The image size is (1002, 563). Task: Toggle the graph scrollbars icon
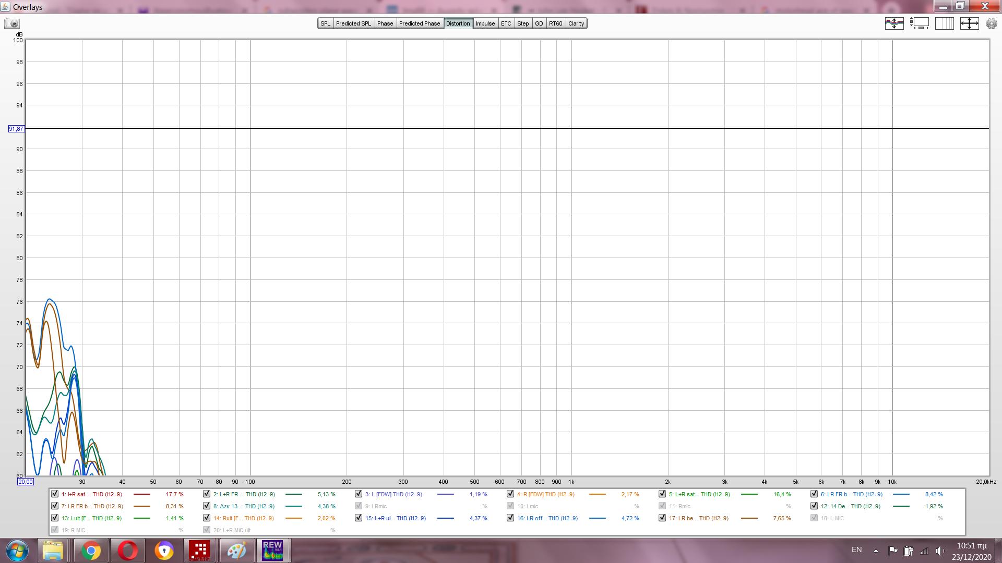tap(920, 23)
